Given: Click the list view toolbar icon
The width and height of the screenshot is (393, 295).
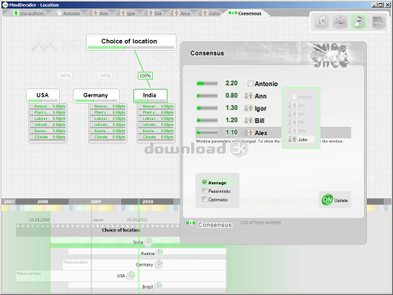Looking at the screenshot, I should [378, 22].
